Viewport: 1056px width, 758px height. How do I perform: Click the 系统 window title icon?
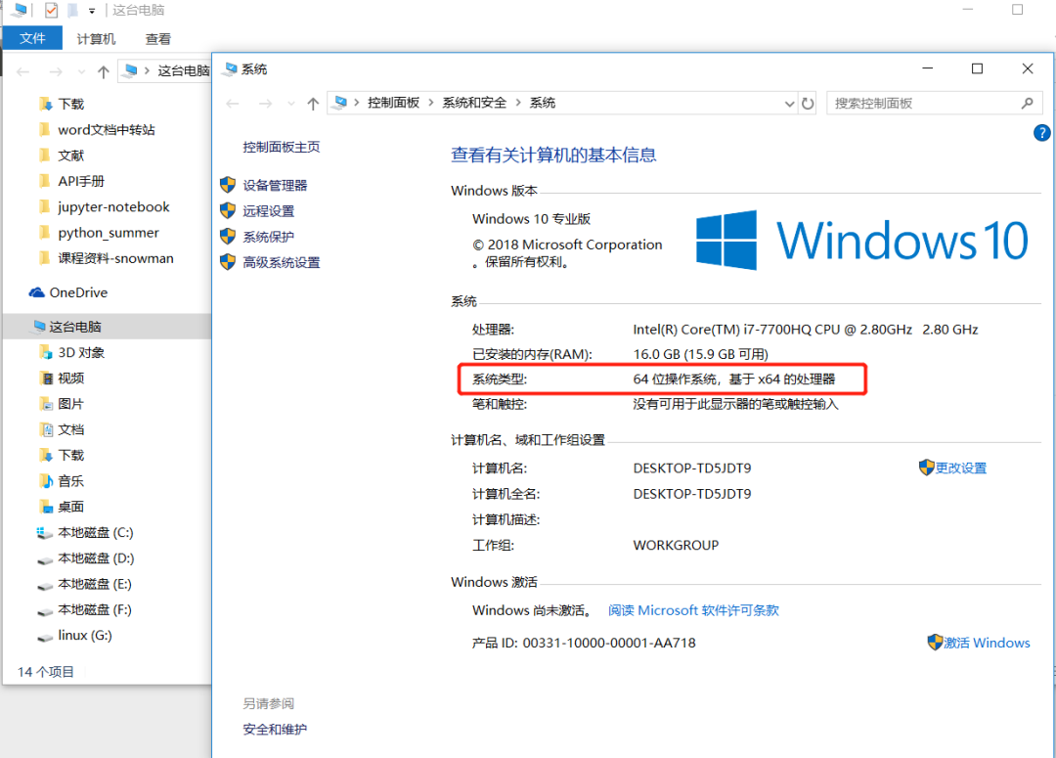click(231, 68)
